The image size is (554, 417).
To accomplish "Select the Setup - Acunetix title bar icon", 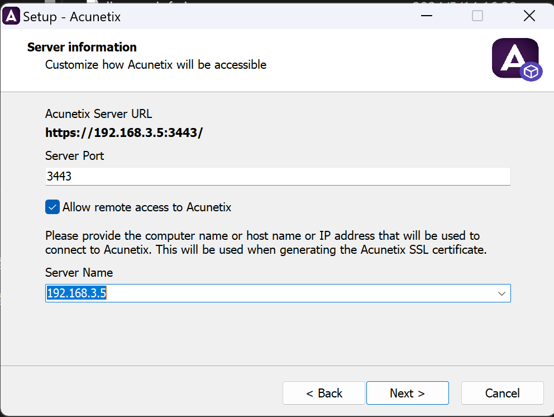I will coord(11,16).
